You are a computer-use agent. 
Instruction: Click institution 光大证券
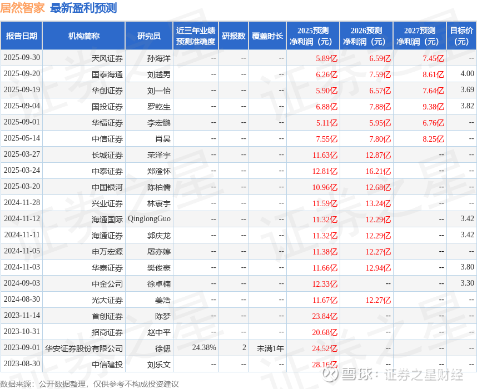(107, 300)
